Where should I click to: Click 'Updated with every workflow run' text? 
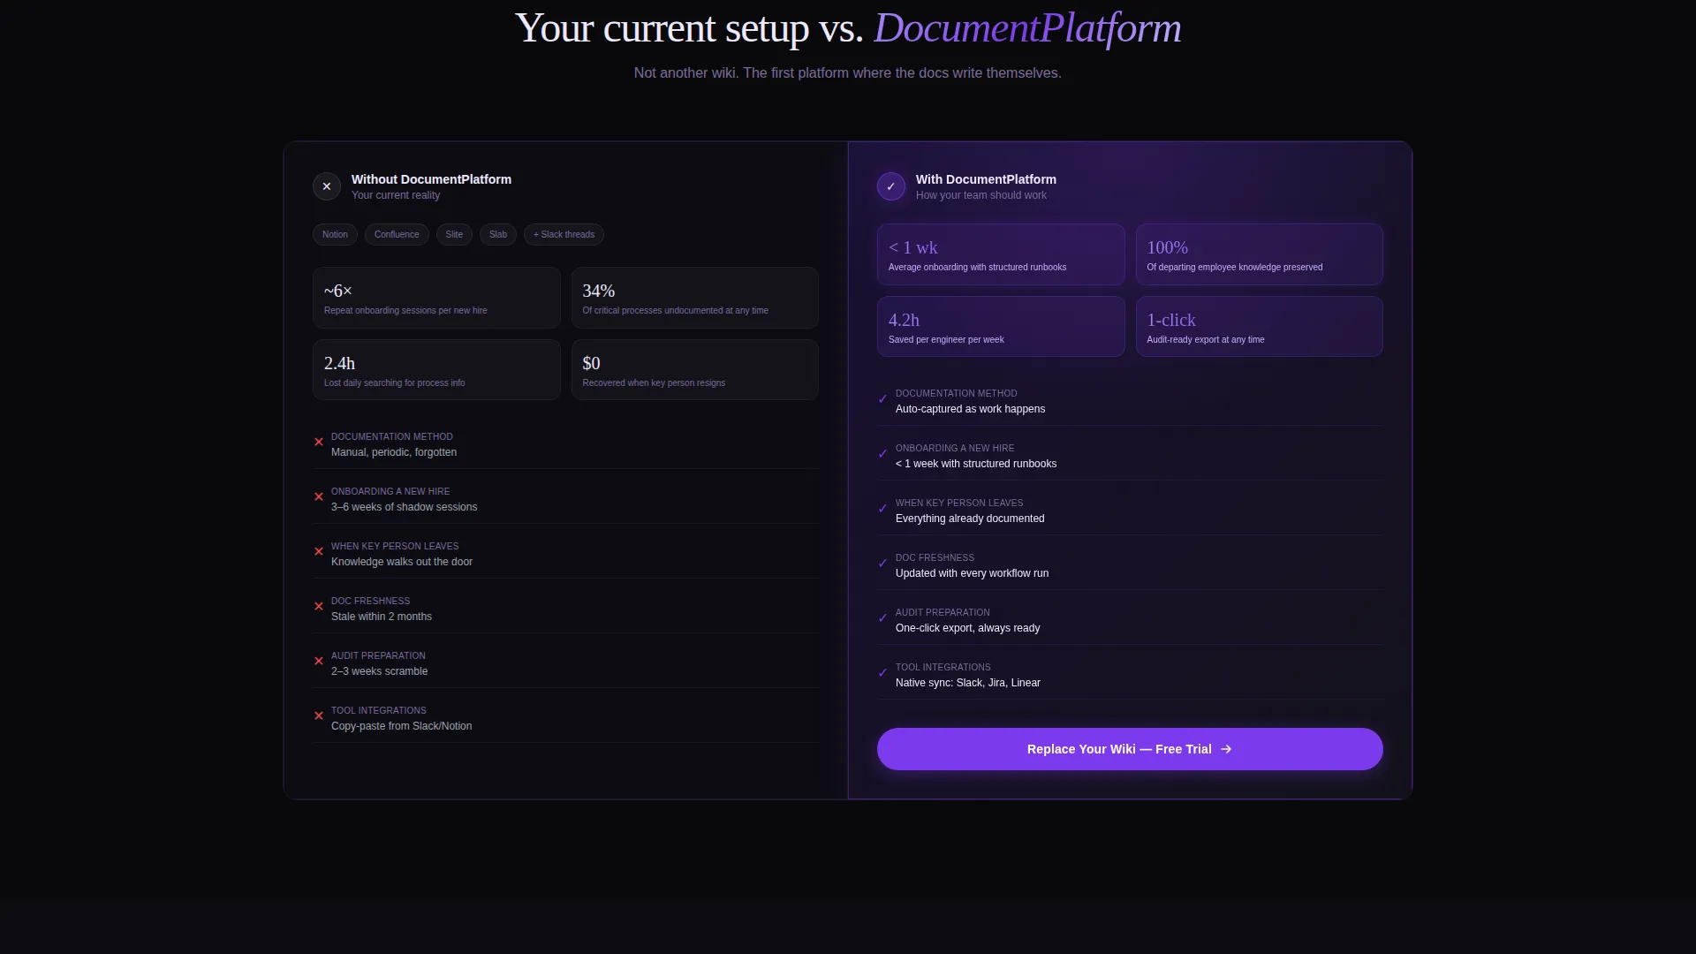coord(972,573)
